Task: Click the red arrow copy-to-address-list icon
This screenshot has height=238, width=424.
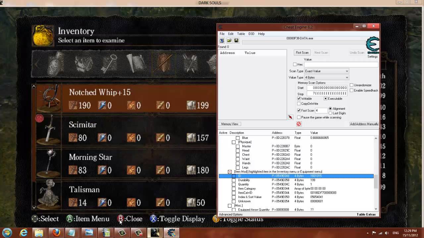Action: pyautogui.click(x=291, y=117)
